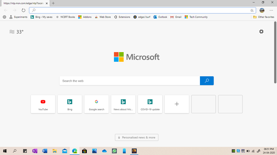The height and width of the screenshot is (155, 277).
Task: Open page layout settings gear
Action: (x=261, y=32)
